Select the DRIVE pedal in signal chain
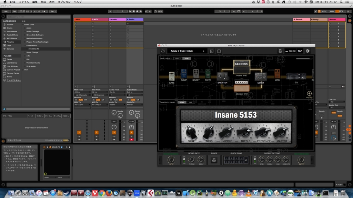This screenshot has width=353, height=198. click(208, 74)
